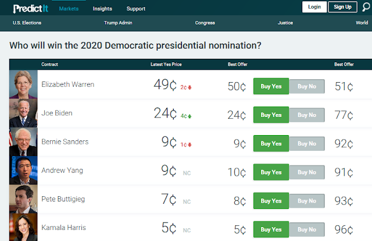The height and width of the screenshot is (241, 372).
Task: Open Joe Biden's photo thumbnail
Action: (23, 114)
